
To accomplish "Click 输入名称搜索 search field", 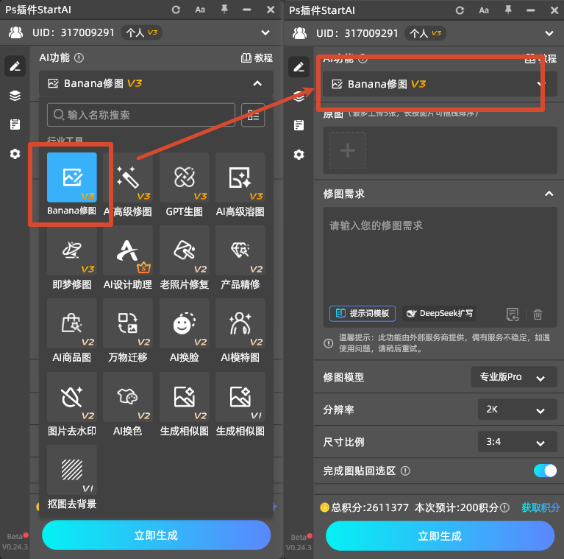I will pyautogui.click(x=141, y=115).
